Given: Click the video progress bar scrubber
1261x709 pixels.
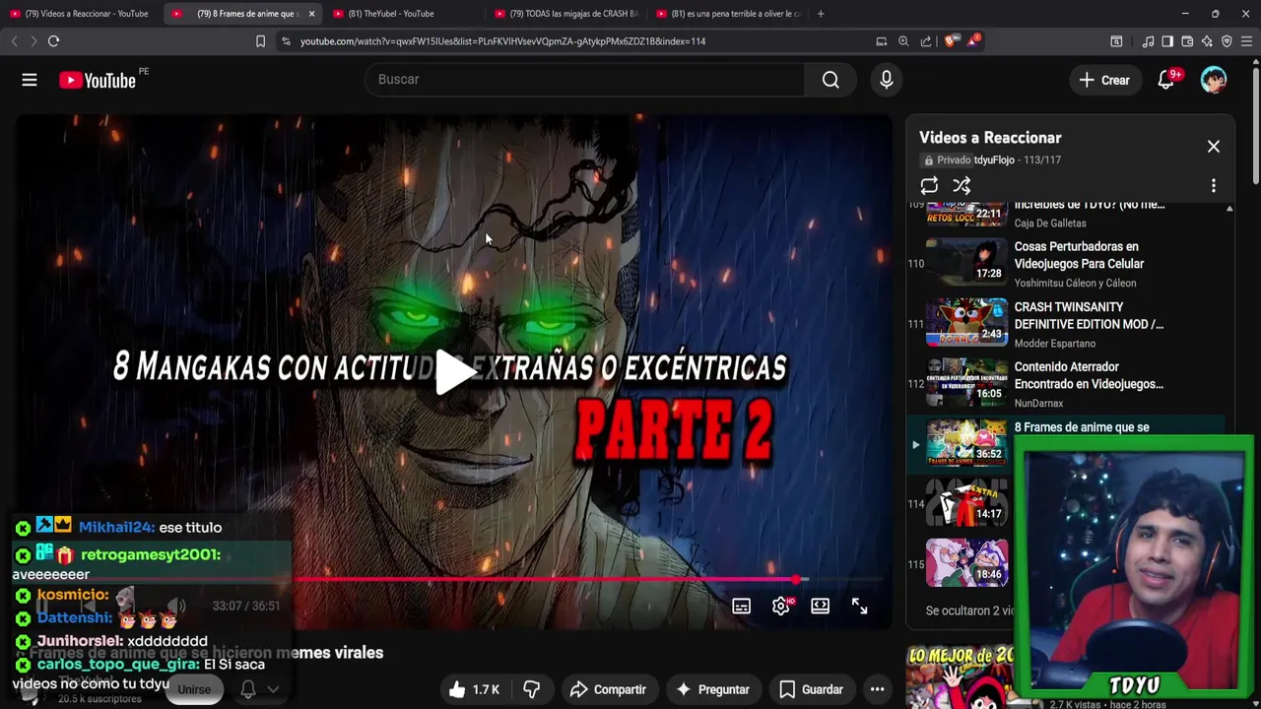Looking at the screenshot, I should coord(796,579).
